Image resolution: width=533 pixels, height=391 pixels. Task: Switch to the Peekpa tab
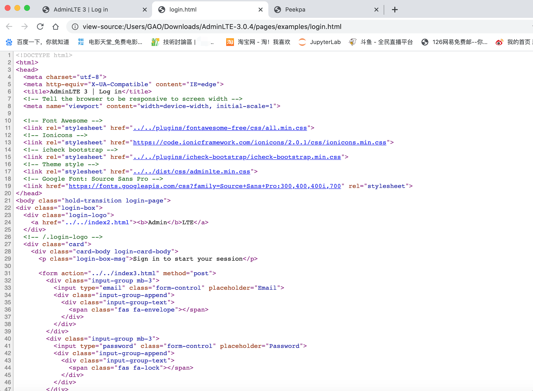coord(295,10)
